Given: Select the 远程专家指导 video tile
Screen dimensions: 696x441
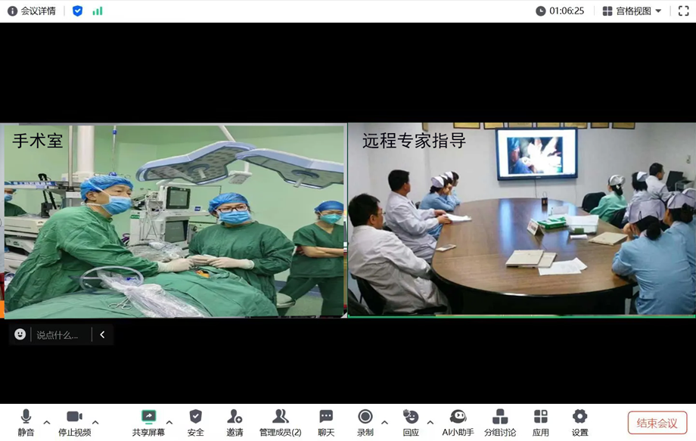Looking at the screenshot, I should [521, 219].
